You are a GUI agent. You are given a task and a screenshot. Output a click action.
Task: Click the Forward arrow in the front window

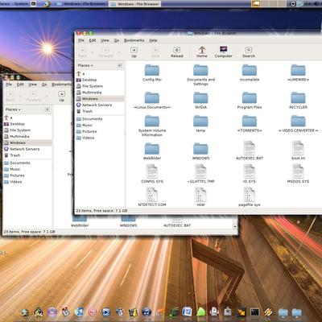click(105, 52)
